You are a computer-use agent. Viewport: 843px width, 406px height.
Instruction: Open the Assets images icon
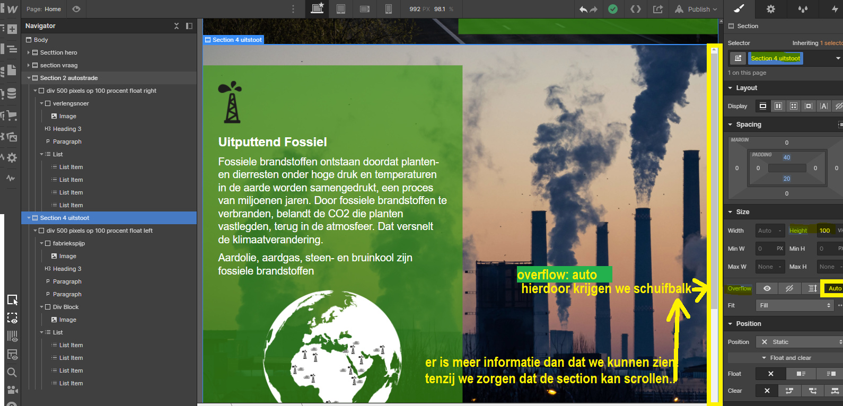[x=12, y=137]
